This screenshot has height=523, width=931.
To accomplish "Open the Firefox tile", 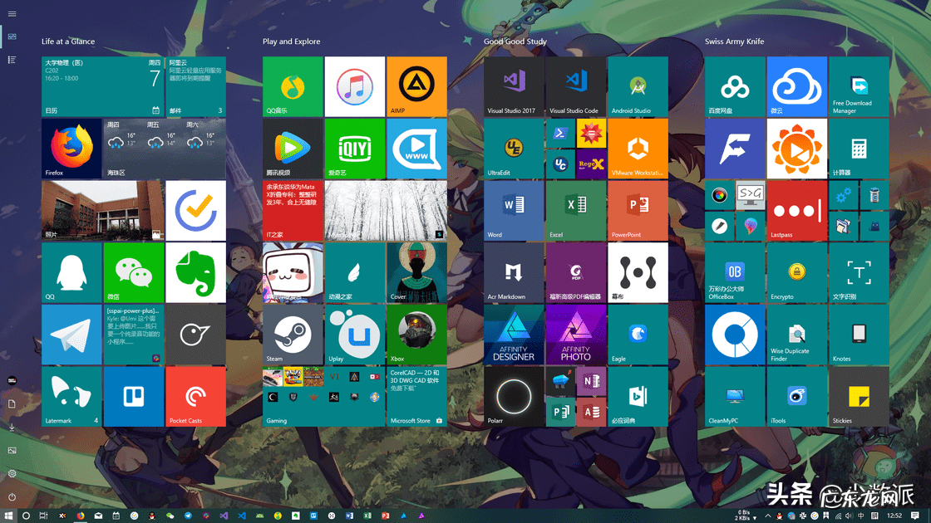I will (71, 149).
